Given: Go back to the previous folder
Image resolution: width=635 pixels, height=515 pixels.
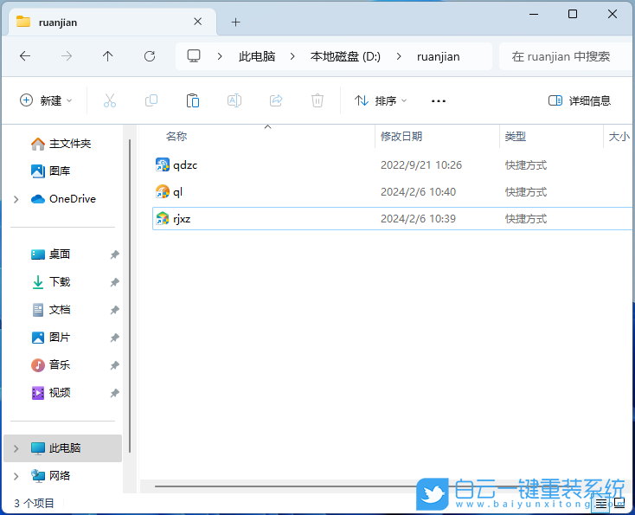Looking at the screenshot, I should click(25, 56).
